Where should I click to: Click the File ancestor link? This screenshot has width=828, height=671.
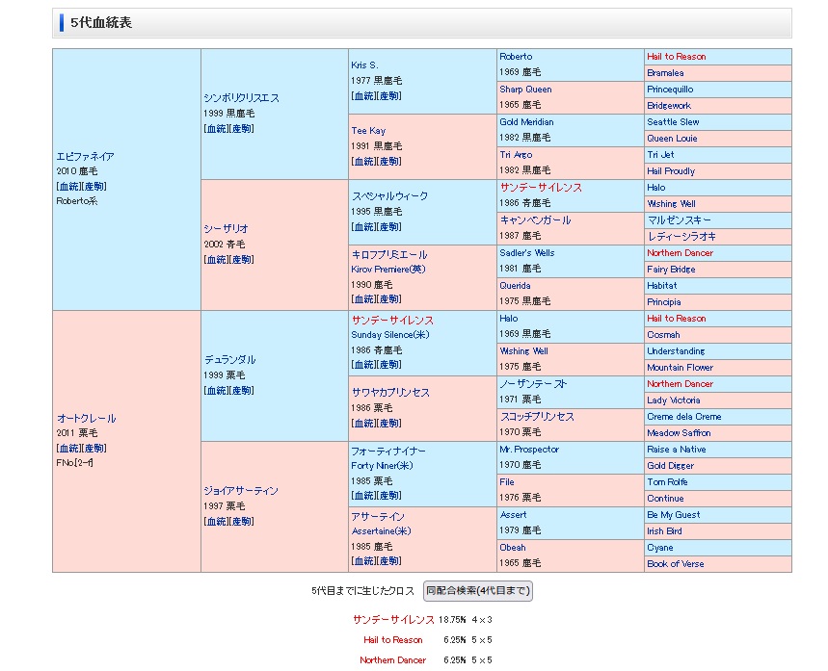click(x=507, y=482)
